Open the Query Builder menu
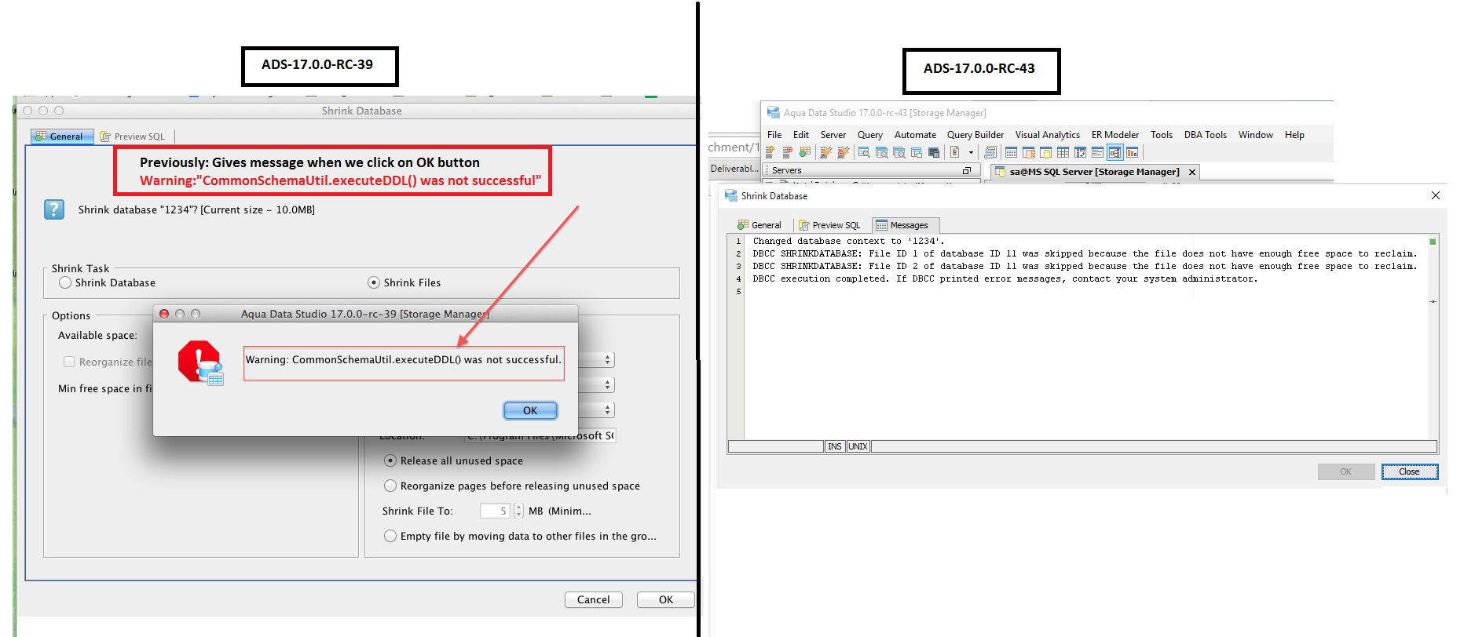 (x=975, y=135)
